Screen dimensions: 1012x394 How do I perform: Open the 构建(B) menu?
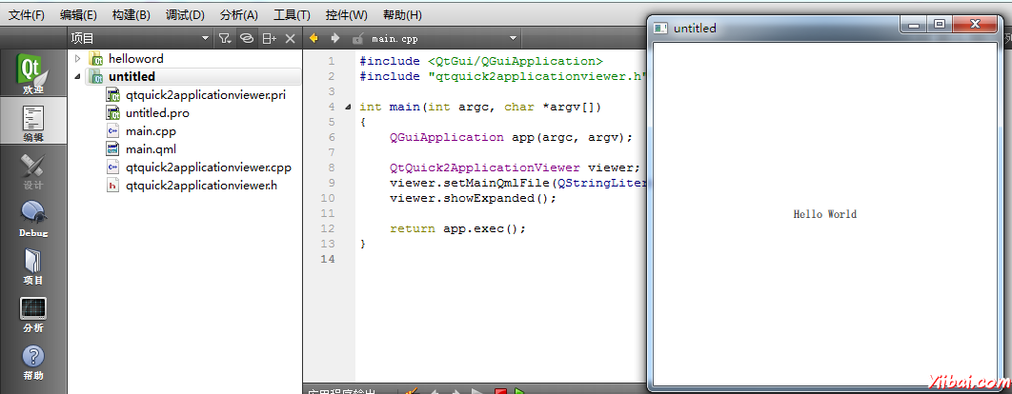131,14
